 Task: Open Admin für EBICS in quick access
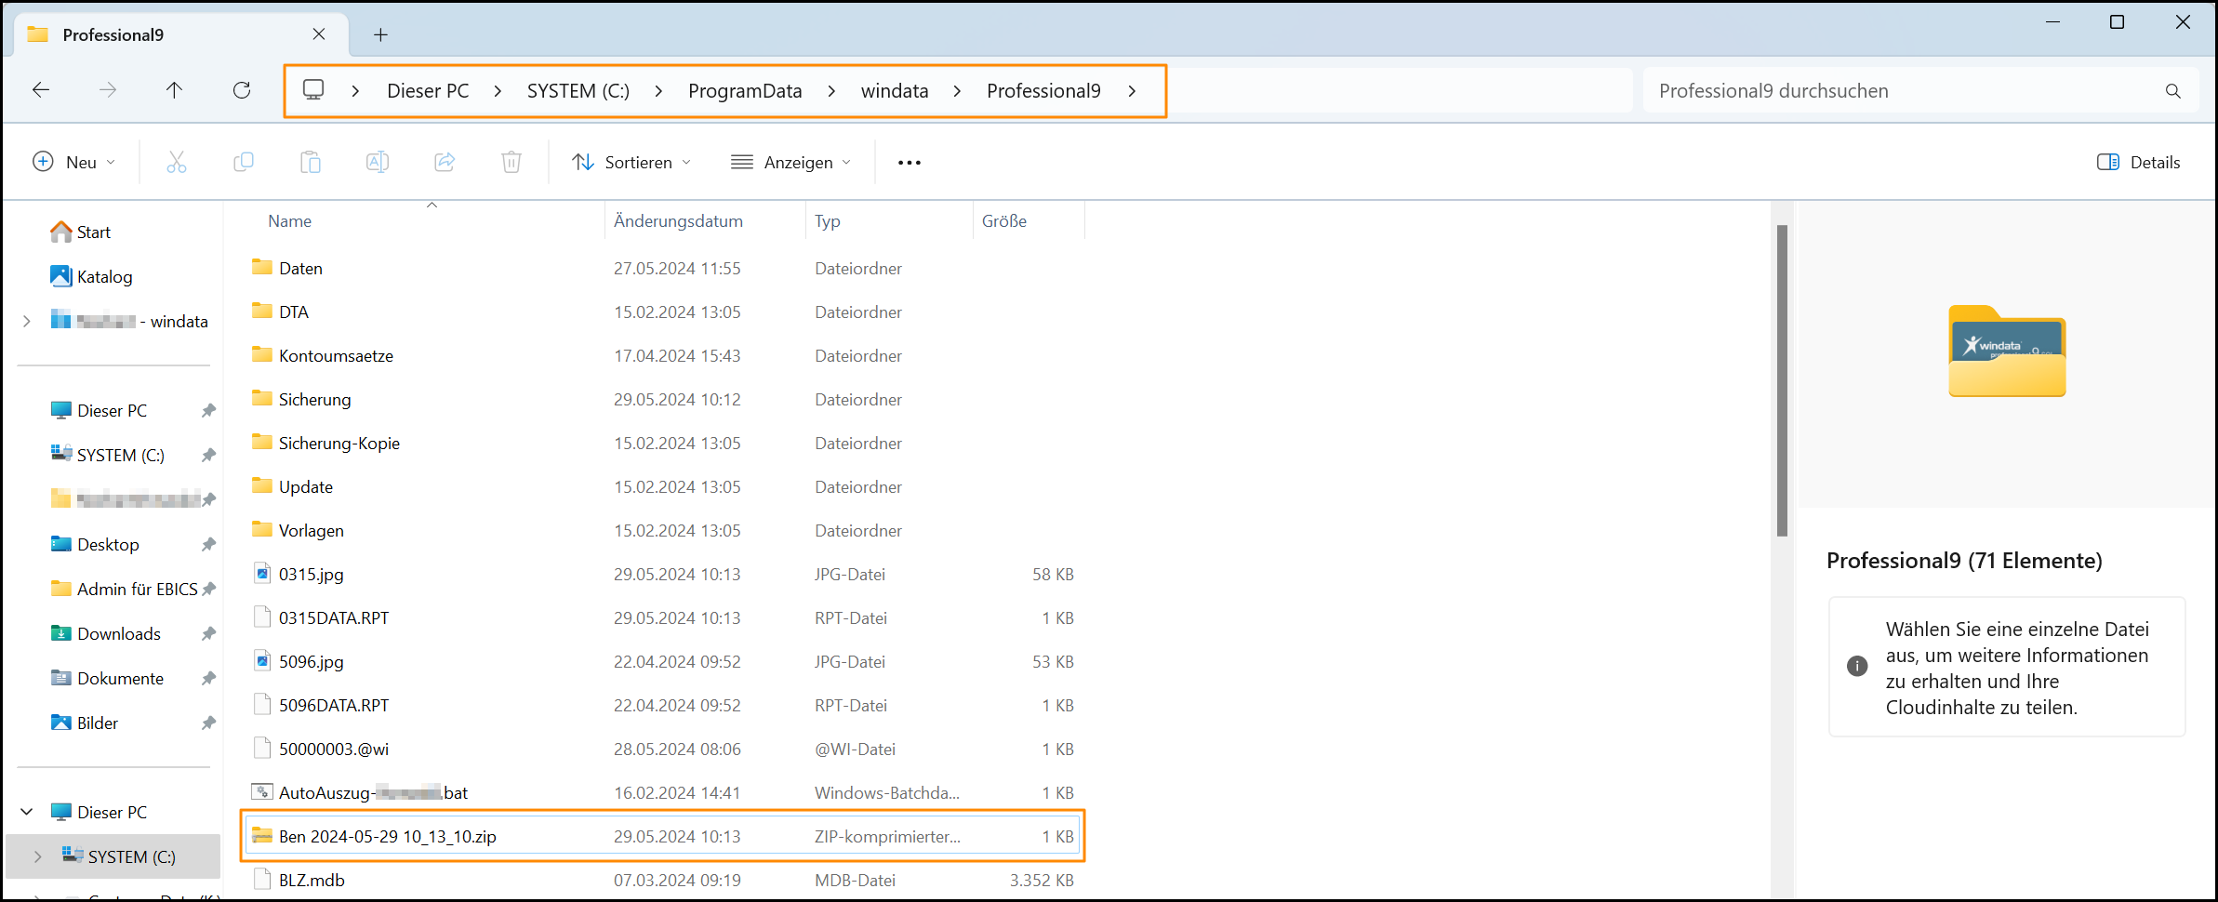(x=138, y=589)
